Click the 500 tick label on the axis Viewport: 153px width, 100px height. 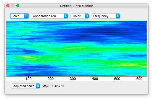pyautogui.click(x=117, y=79)
